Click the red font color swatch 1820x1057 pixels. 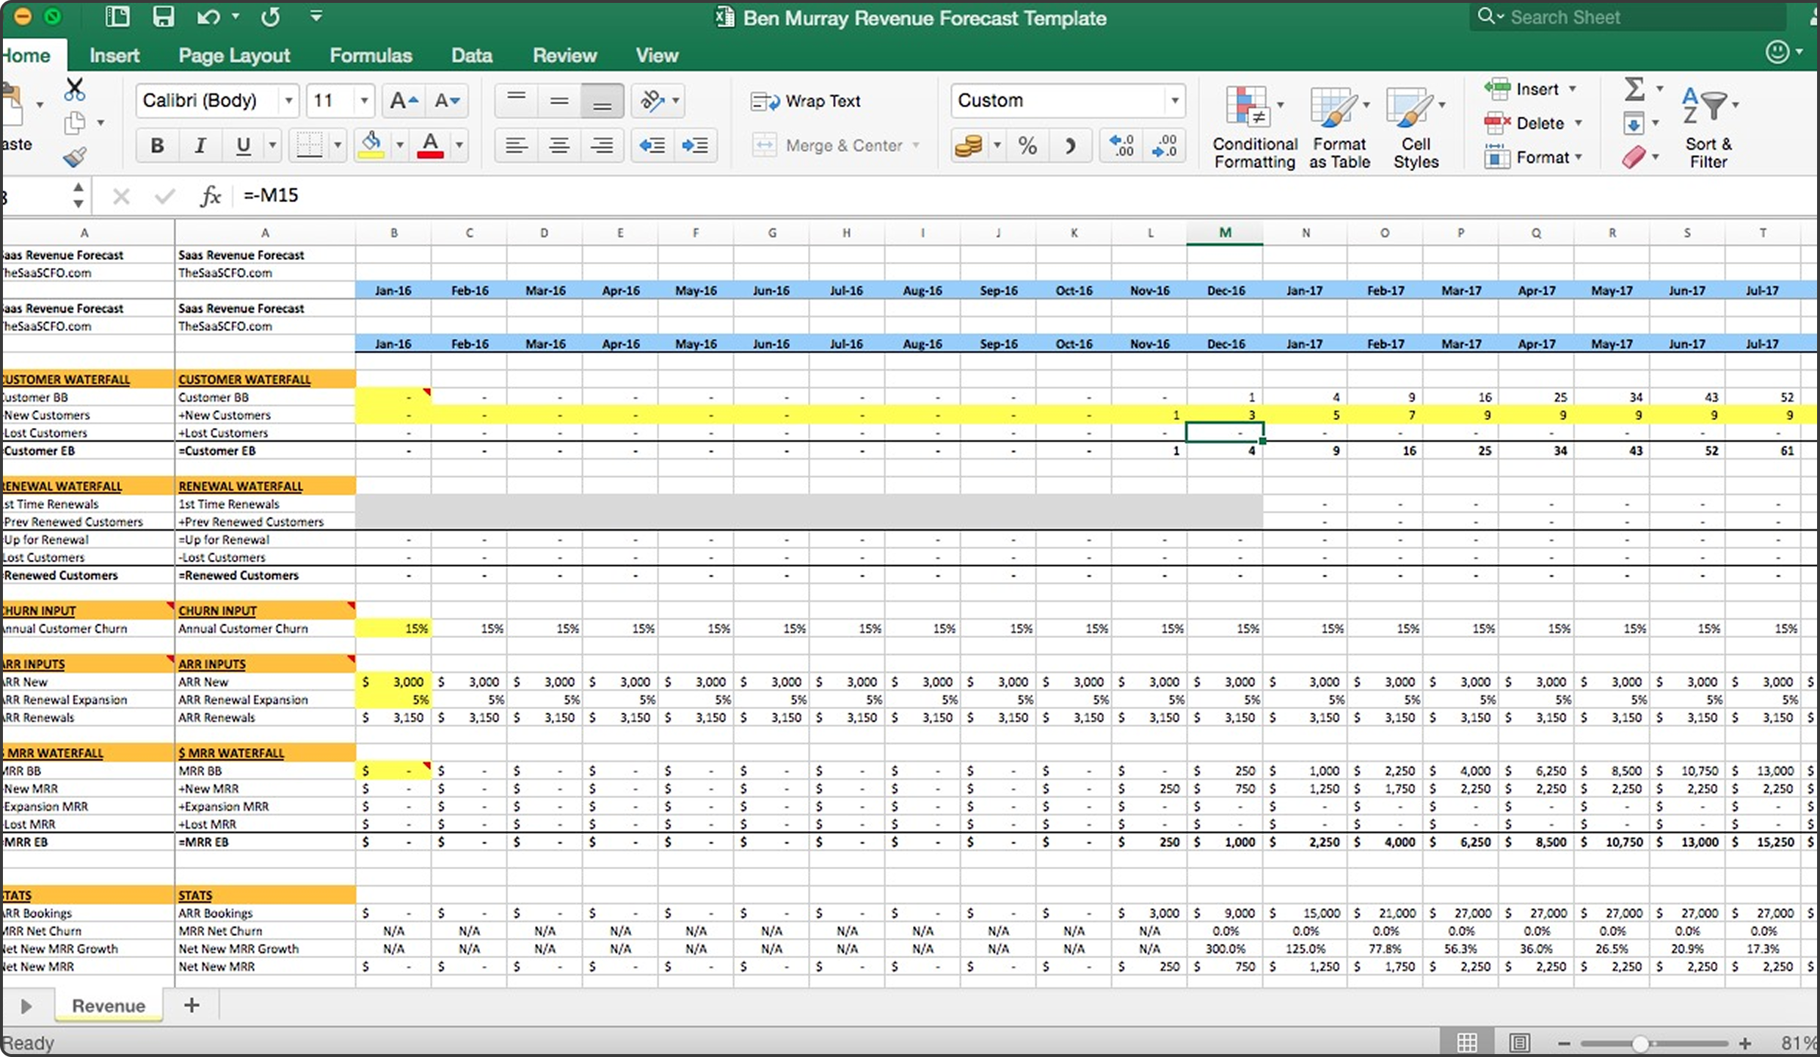pos(431,145)
